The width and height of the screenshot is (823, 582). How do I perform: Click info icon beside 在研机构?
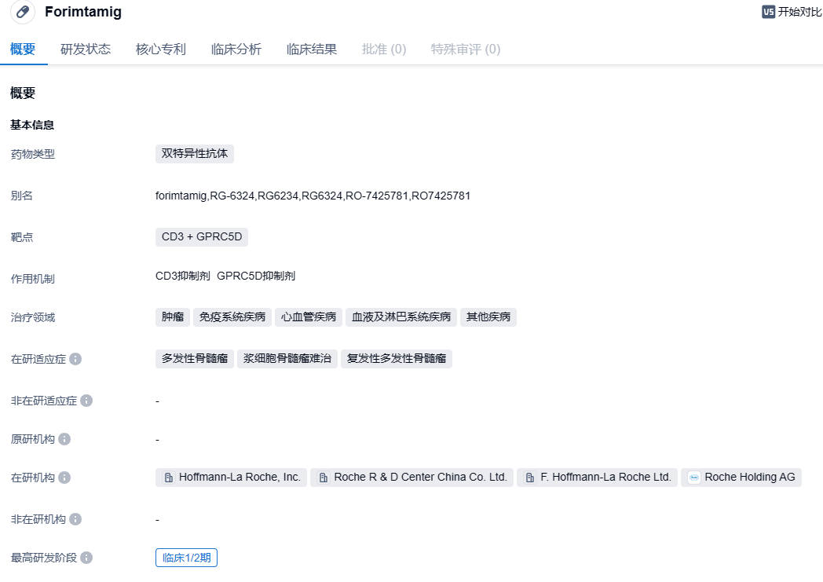click(x=64, y=478)
